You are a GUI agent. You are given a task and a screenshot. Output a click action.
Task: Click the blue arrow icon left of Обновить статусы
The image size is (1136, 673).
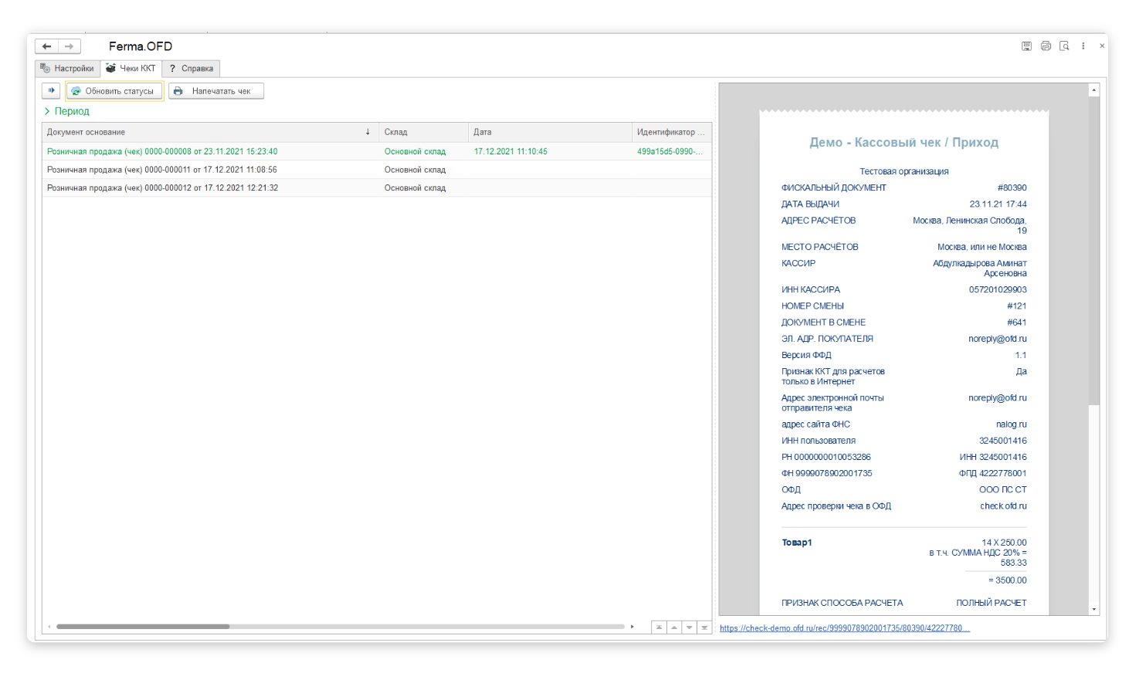click(x=51, y=91)
